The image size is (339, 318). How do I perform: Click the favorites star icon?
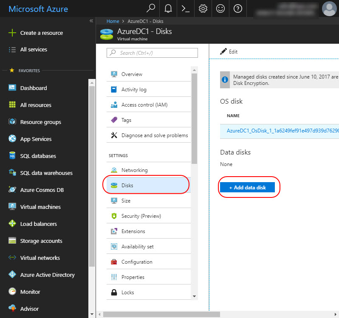(x=12, y=70)
